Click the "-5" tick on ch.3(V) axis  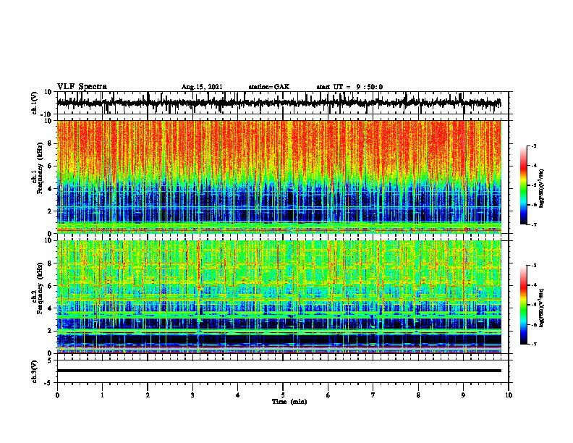coord(48,383)
